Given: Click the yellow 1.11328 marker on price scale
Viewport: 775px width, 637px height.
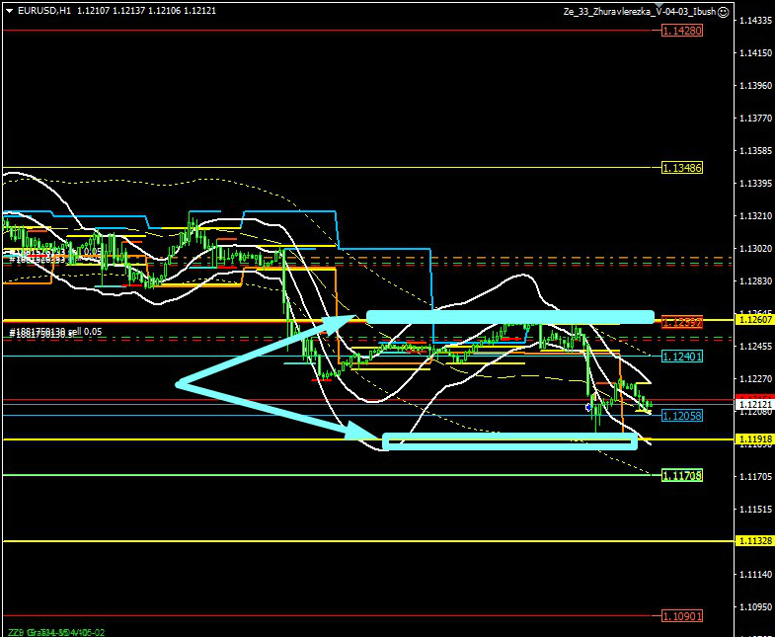Looking at the screenshot, I should (x=754, y=541).
